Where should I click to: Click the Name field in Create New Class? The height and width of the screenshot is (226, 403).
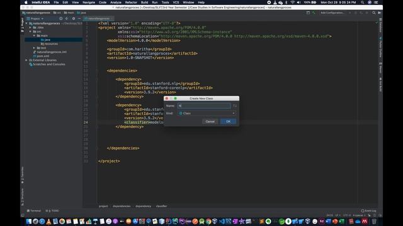coord(204,105)
